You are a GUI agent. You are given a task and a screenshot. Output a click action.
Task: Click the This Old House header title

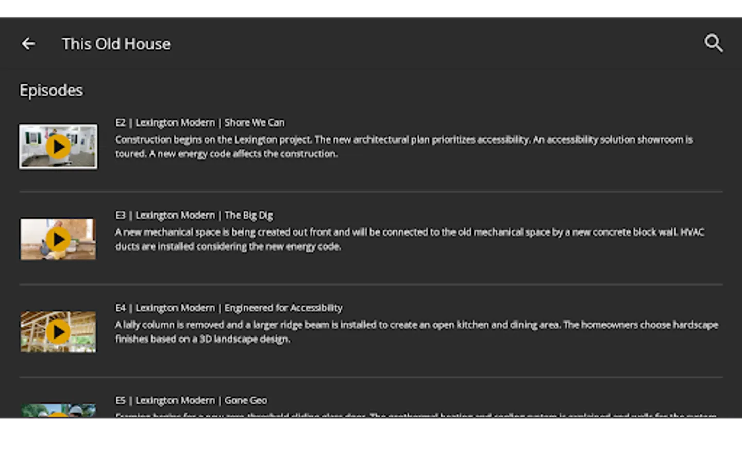pyautogui.click(x=116, y=44)
